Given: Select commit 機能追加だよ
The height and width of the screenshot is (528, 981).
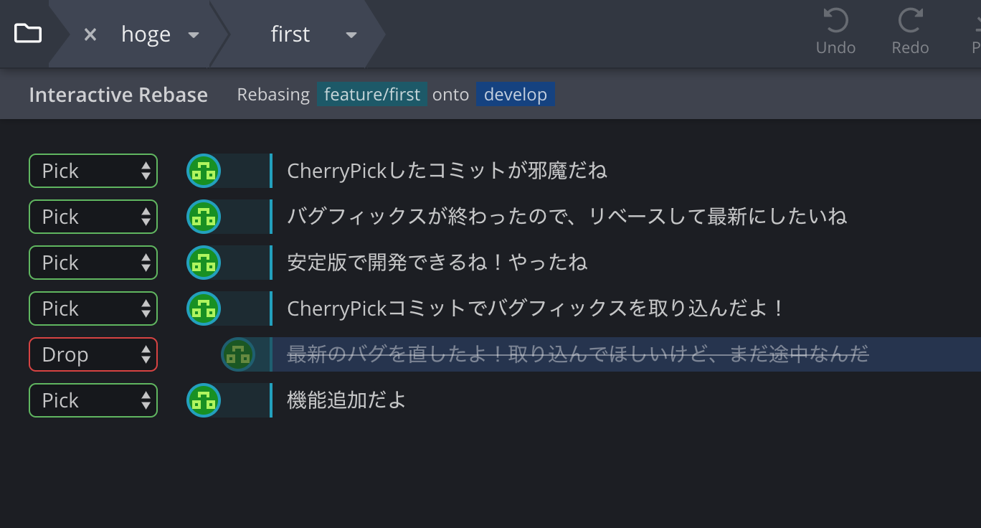Looking at the screenshot, I should [x=346, y=400].
